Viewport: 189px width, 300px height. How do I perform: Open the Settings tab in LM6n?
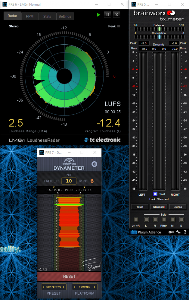(x=65, y=17)
